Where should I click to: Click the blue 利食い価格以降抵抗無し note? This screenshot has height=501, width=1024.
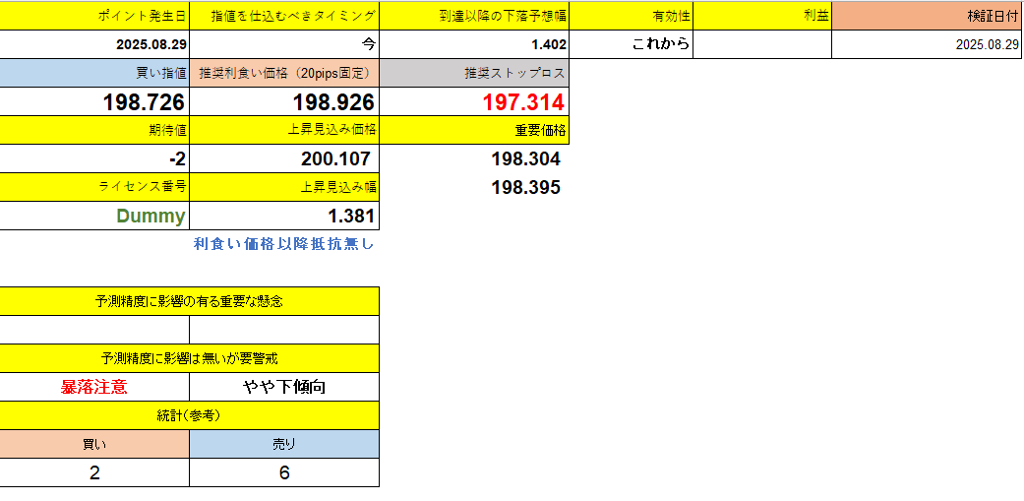pos(284,244)
